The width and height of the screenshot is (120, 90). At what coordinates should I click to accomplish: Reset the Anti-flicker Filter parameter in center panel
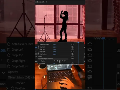click(72, 44)
